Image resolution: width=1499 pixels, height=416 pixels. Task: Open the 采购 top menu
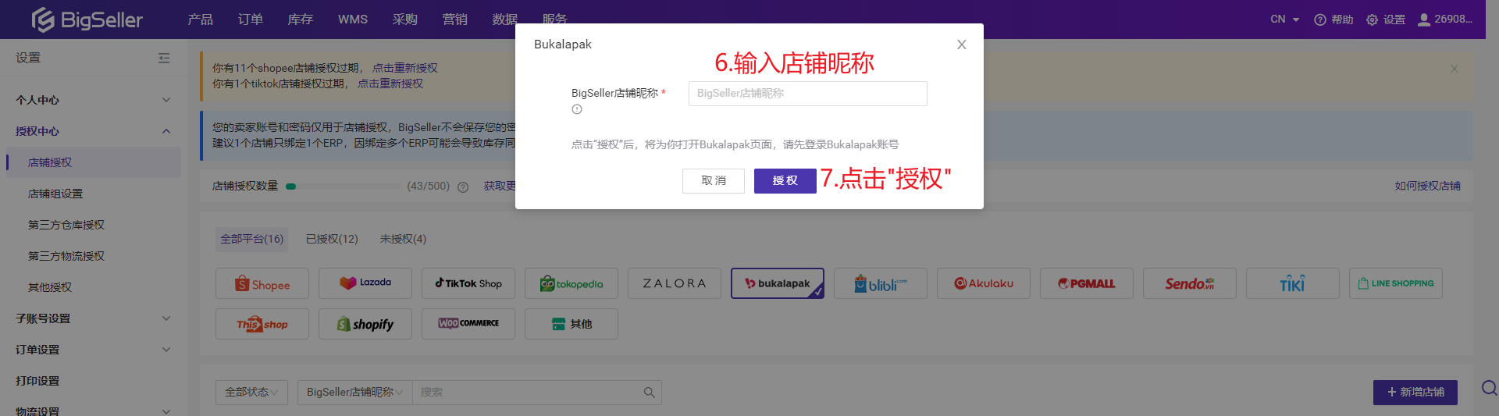tap(404, 20)
